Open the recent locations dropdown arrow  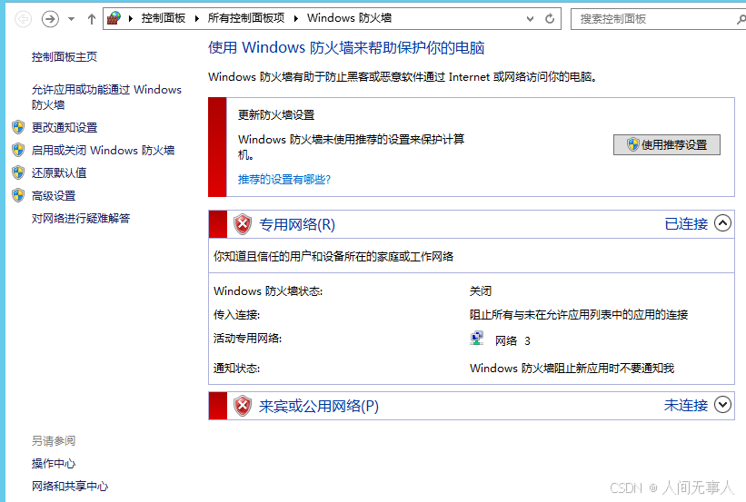[x=72, y=19]
